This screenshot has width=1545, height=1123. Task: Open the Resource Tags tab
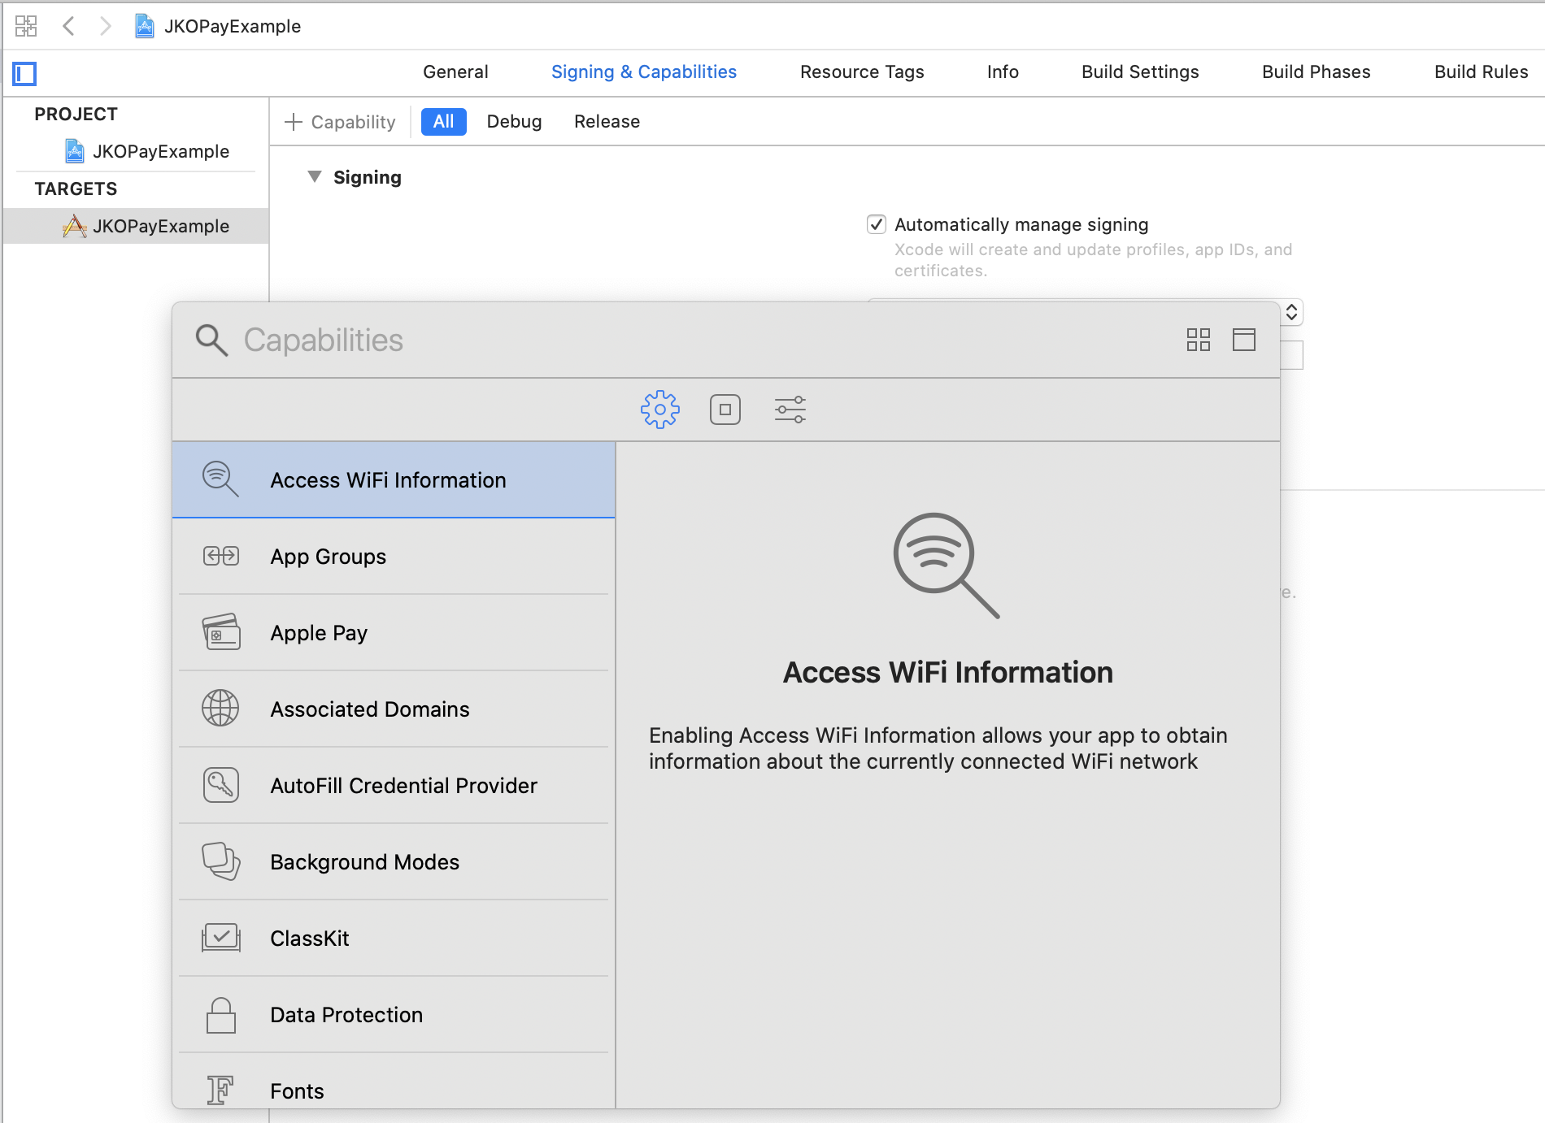click(862, 72)
